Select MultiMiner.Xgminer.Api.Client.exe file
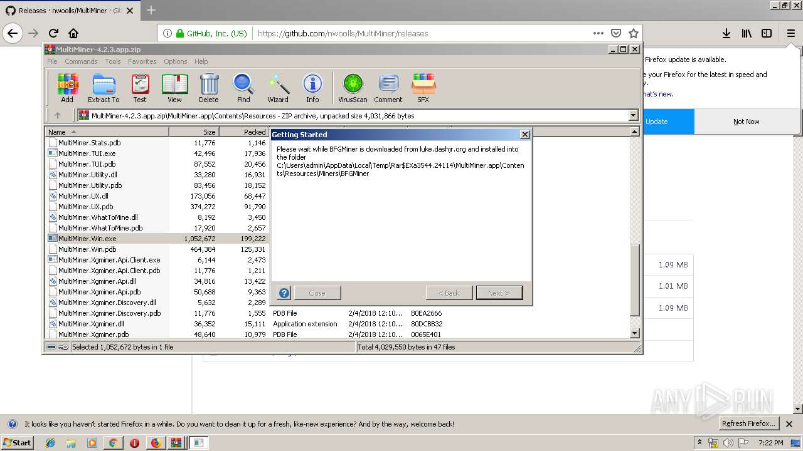This screenshot has height=451, width=803. (x=109, y=260)
